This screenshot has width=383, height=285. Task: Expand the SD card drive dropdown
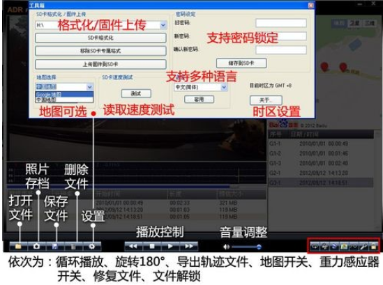click(163, 25)
